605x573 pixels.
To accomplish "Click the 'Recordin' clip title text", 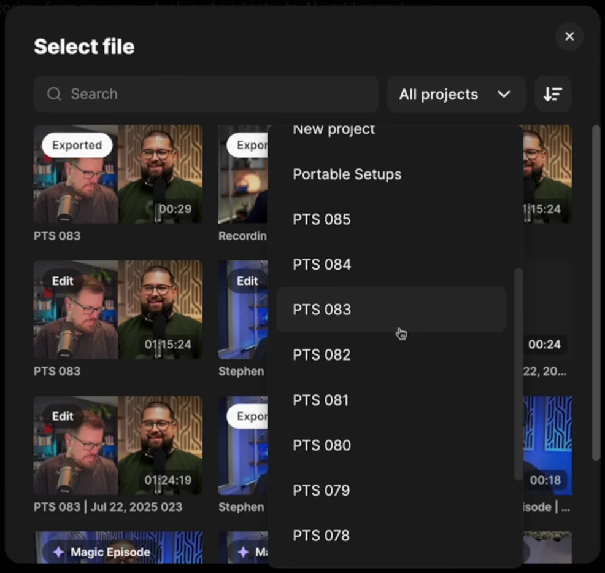I will (x=243, y=236).
